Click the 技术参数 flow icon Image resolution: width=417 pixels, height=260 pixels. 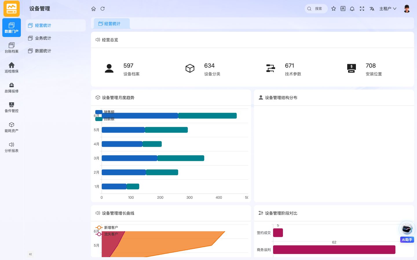(270, 68)
